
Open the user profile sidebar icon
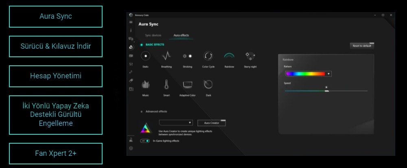131,140
